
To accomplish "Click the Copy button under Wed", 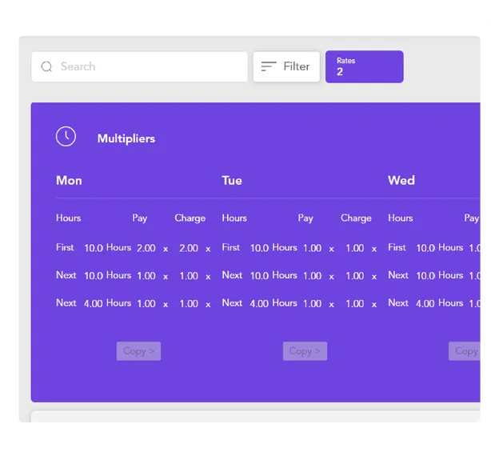I will click(465, 351).
